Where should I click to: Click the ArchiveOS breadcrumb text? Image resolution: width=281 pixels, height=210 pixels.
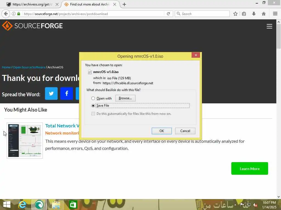[55, 67]
